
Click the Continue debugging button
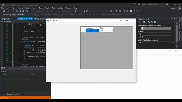tap(67, 11)
